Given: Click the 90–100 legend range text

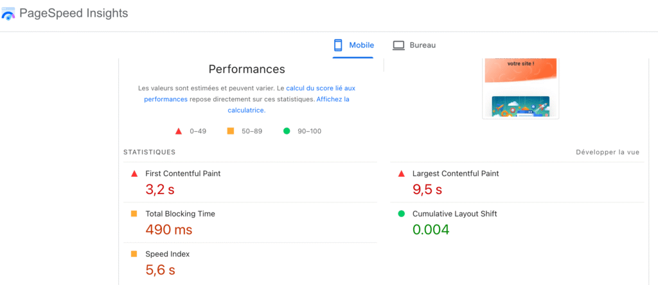Looking at the screenshot, I should [x=310, y=131].
